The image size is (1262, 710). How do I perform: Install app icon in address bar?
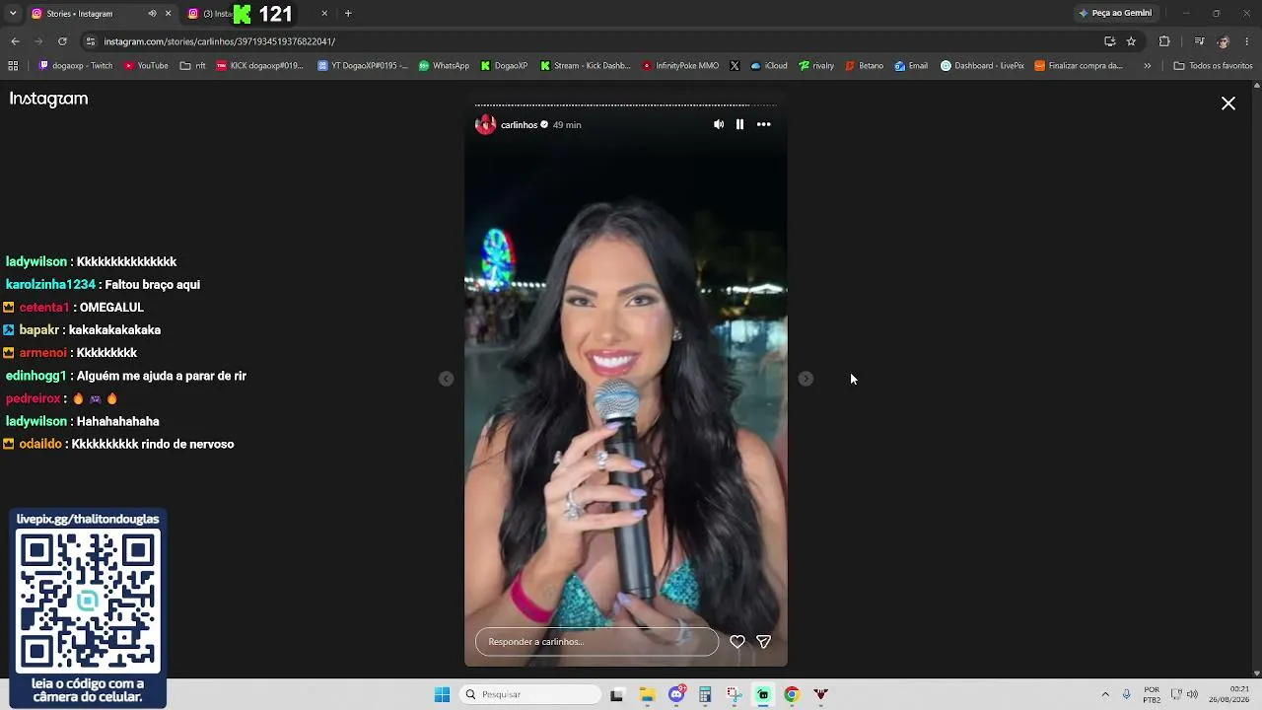click(x=1109, y=41)
